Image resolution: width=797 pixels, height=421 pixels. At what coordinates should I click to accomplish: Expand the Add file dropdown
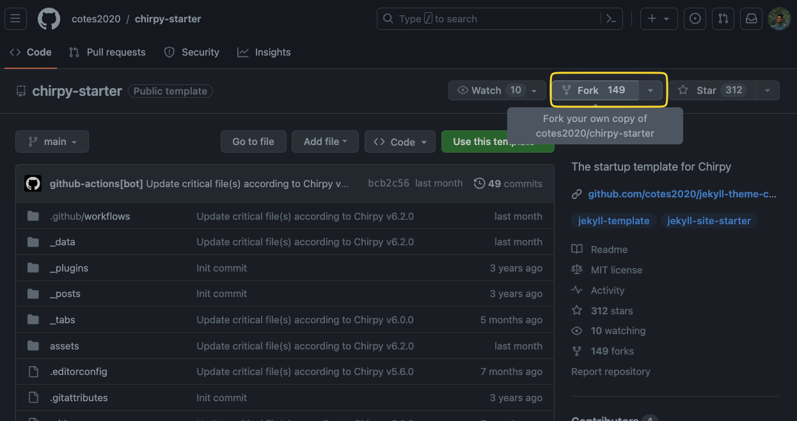[x=325, y=142]
